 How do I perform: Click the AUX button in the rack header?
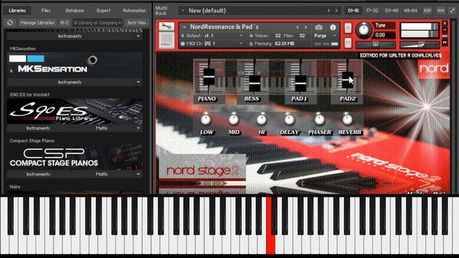[441, 11]
